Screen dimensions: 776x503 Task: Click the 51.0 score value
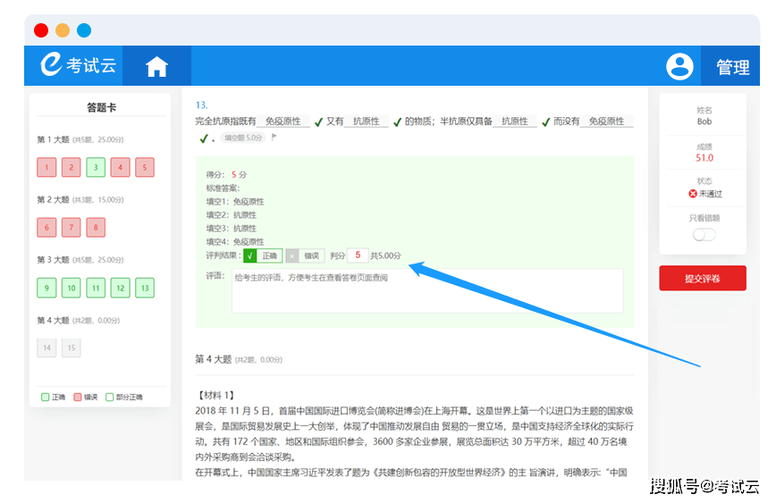(x=704, y=158)
